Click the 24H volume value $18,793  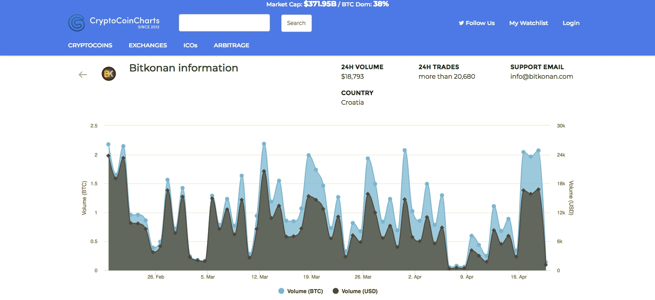point(352,76)
